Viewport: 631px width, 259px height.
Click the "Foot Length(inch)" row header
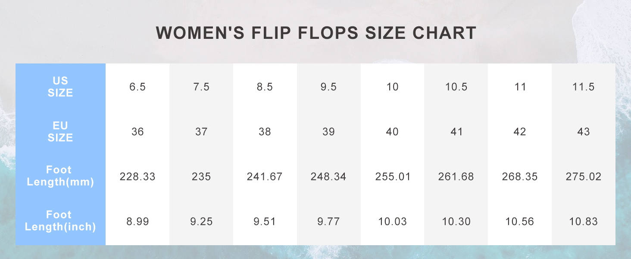coord(60,221)
